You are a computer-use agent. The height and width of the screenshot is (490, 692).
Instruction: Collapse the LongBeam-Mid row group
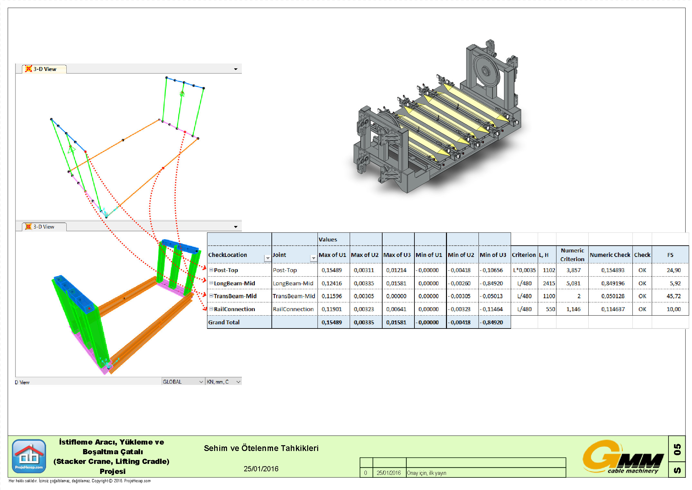coord(211,283)
